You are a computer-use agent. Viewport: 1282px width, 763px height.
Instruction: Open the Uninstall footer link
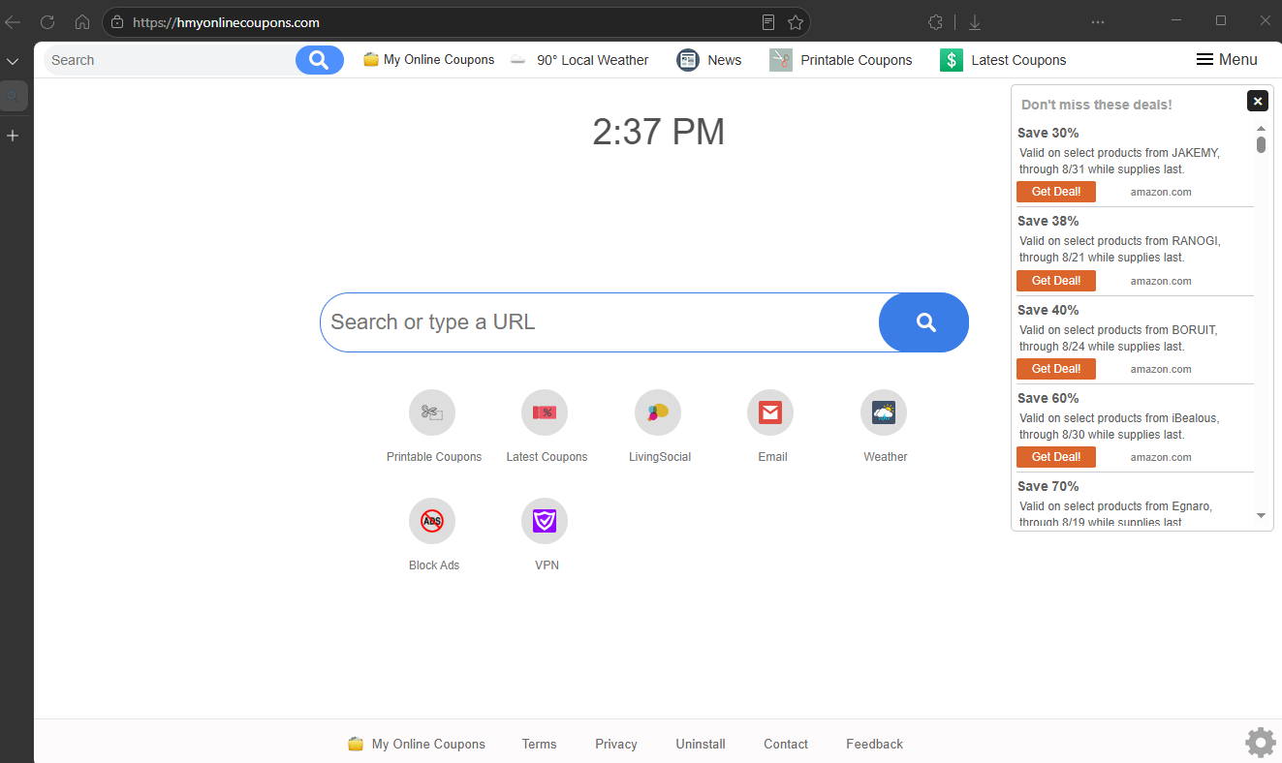701,744
